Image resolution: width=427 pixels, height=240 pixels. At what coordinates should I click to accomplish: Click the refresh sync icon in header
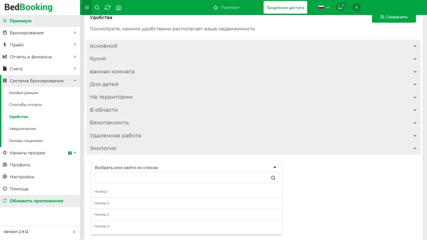click(108, 7)
